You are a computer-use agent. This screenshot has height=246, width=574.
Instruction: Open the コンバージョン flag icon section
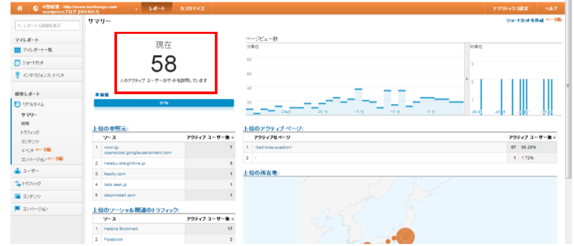[x=17, y=209]
